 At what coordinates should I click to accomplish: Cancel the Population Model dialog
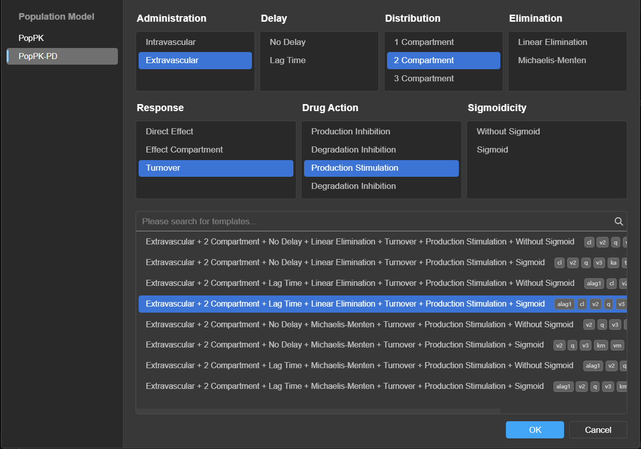pyautogui.click(x=598, y=430)
